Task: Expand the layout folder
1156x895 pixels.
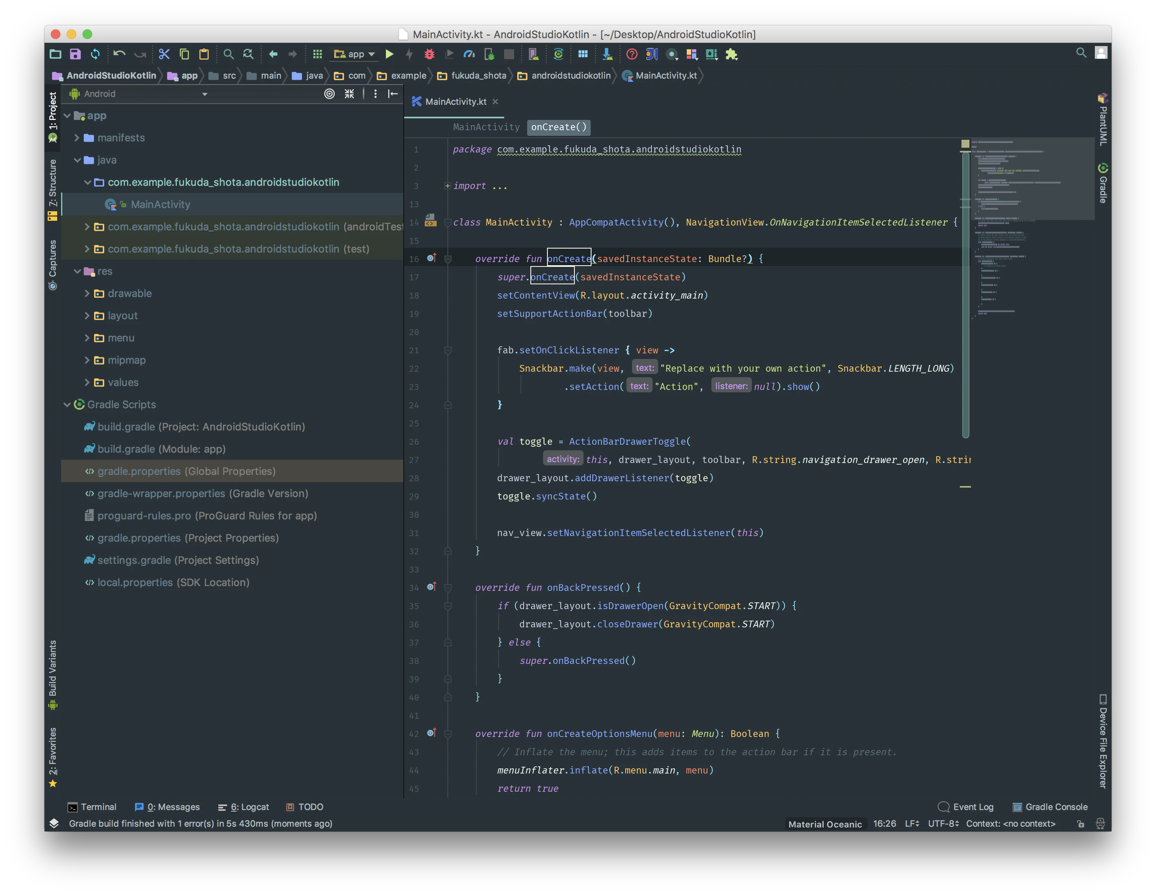Action: [x=87, y=316]
